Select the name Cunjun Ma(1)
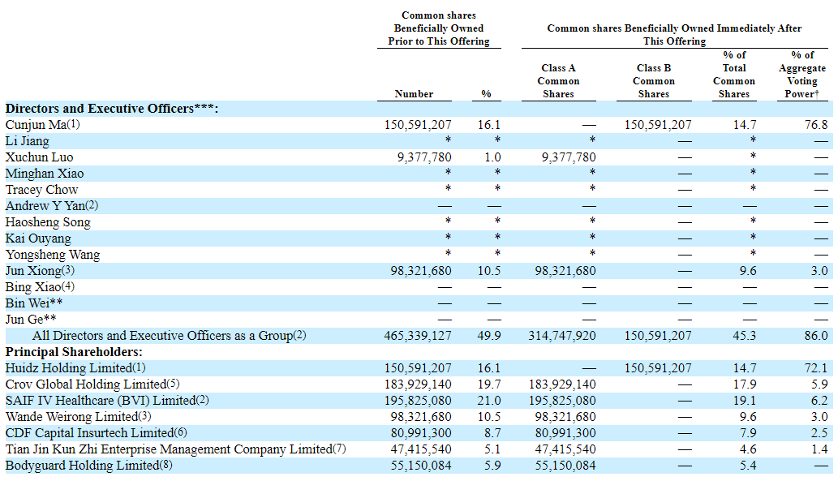The height and width of the screenshot is (481, 838). point(43,125)
